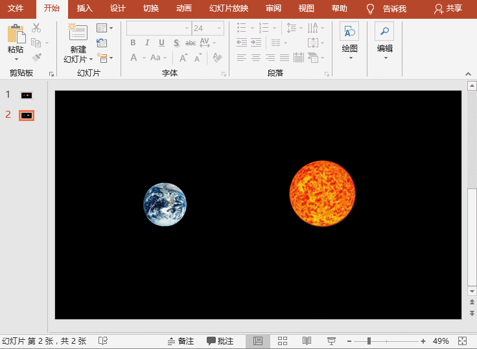Toggle Underline formatting
Image resolution: width=477 pixels, height=349 pixels.
point(161,43)
